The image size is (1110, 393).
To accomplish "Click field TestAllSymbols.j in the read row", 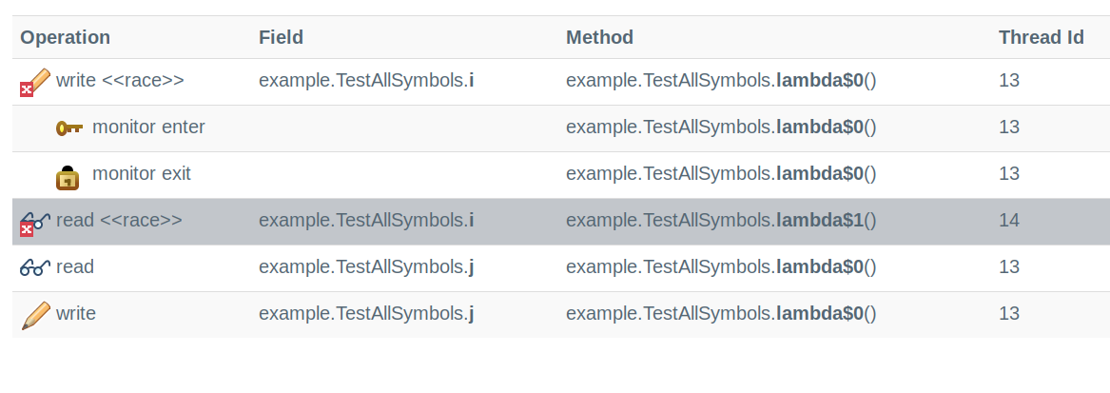I will 366,267.
